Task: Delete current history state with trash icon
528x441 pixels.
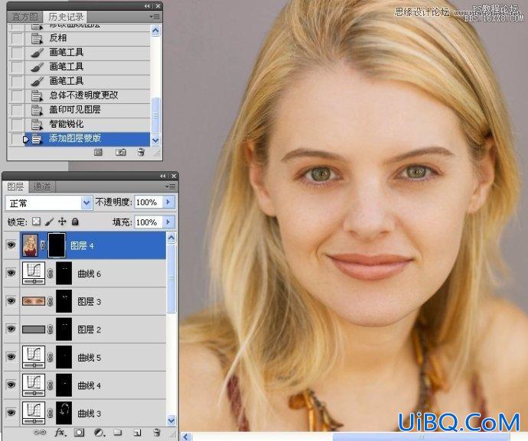Action: tap(141, 153)
